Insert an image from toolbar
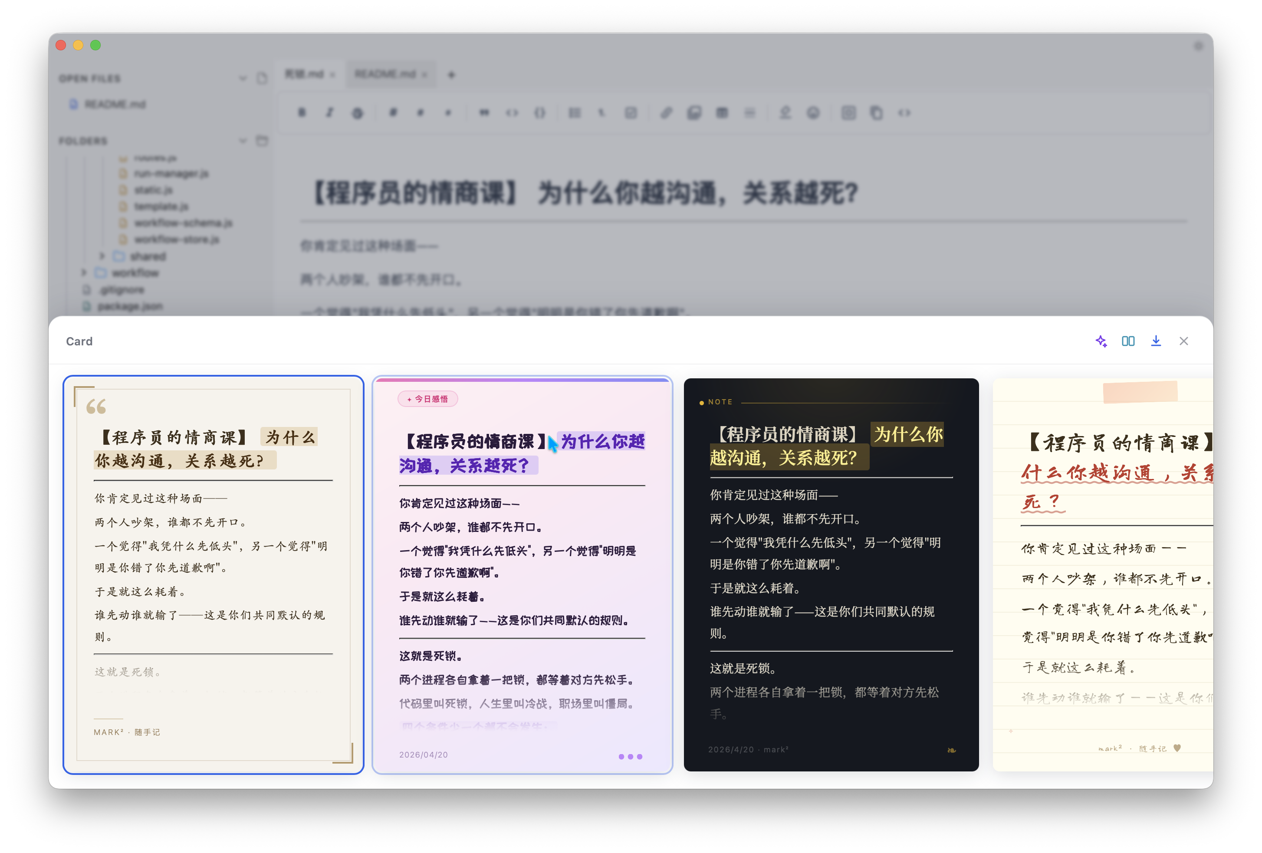 pos(694,112)
